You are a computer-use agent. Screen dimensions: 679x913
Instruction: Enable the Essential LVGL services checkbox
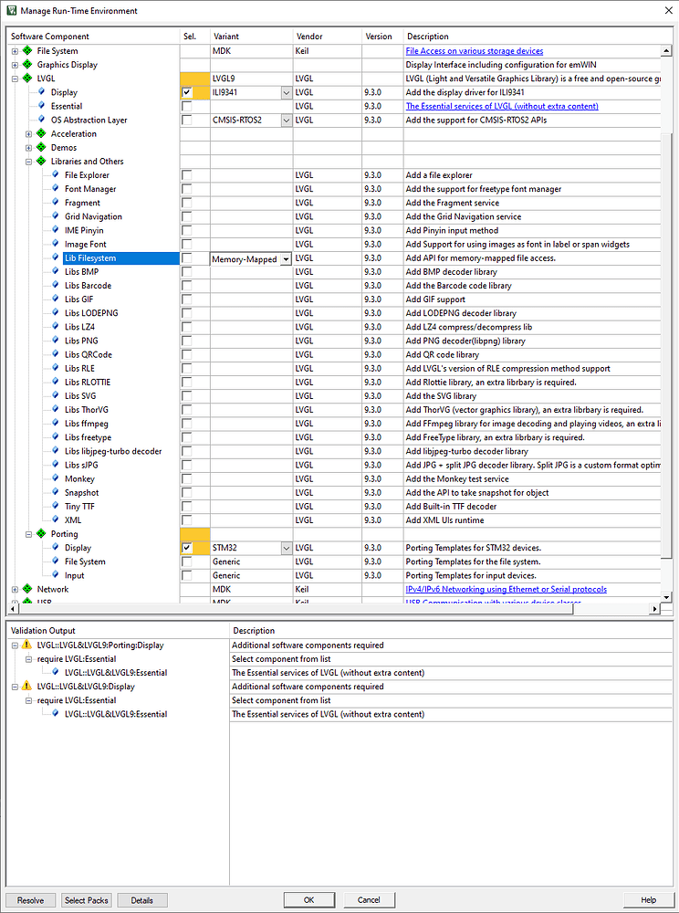point(187,106)
